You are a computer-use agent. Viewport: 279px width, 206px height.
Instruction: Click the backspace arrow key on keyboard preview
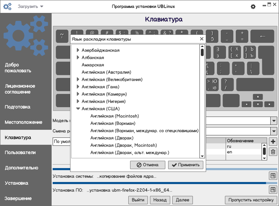[262, 36]
